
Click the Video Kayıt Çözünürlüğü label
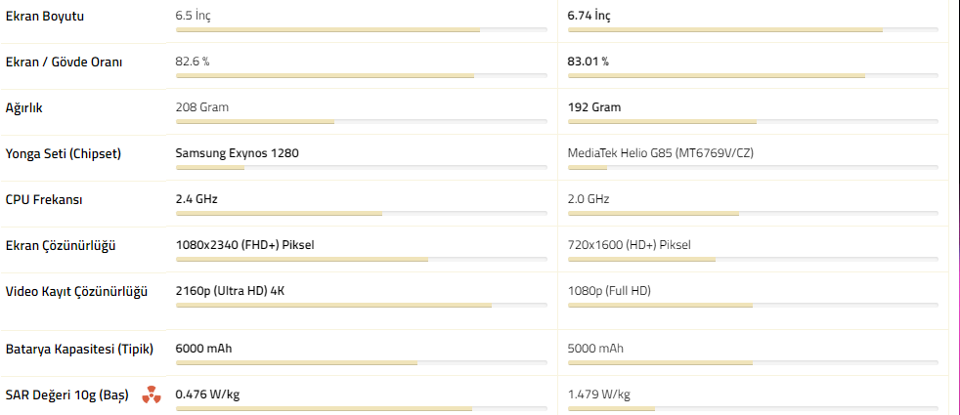[x=76, y=291]
